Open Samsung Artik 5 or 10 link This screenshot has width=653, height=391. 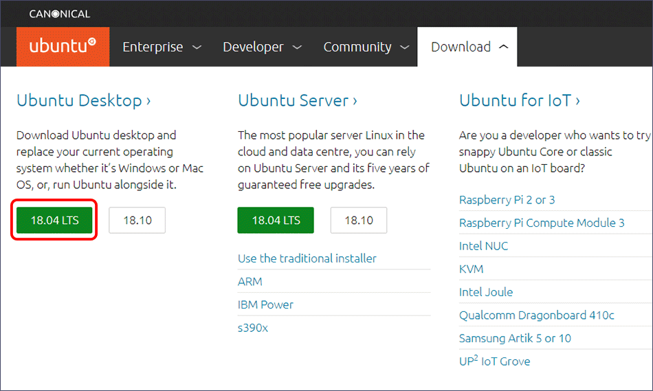pyautogui.click(x=515, y=339)
